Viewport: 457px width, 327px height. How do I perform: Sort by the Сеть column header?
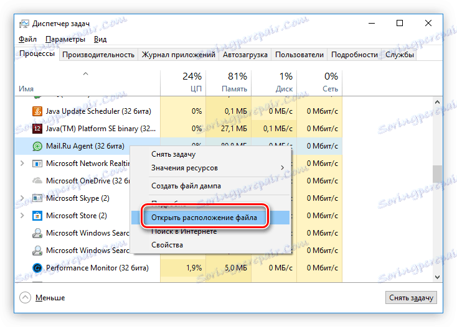click(319, 83)
